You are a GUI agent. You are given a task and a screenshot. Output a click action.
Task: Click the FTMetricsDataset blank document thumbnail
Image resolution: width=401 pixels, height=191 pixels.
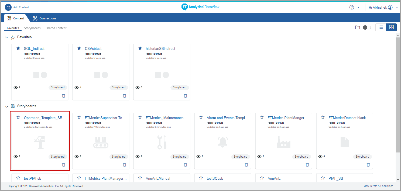[345, 143]
